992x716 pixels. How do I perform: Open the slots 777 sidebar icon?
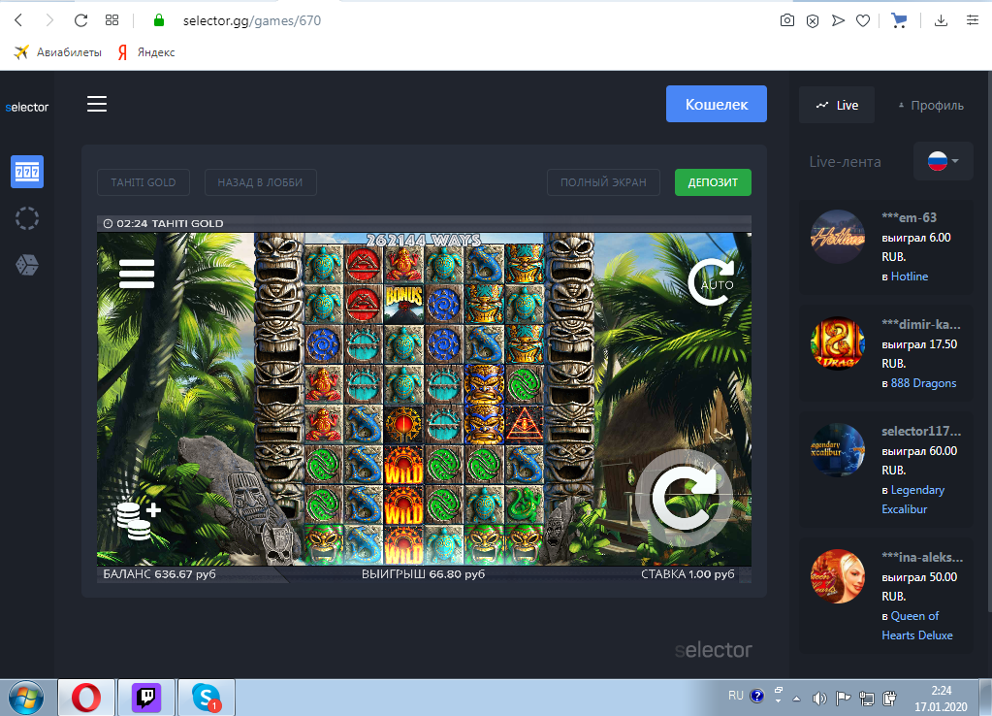click(27, 172)
